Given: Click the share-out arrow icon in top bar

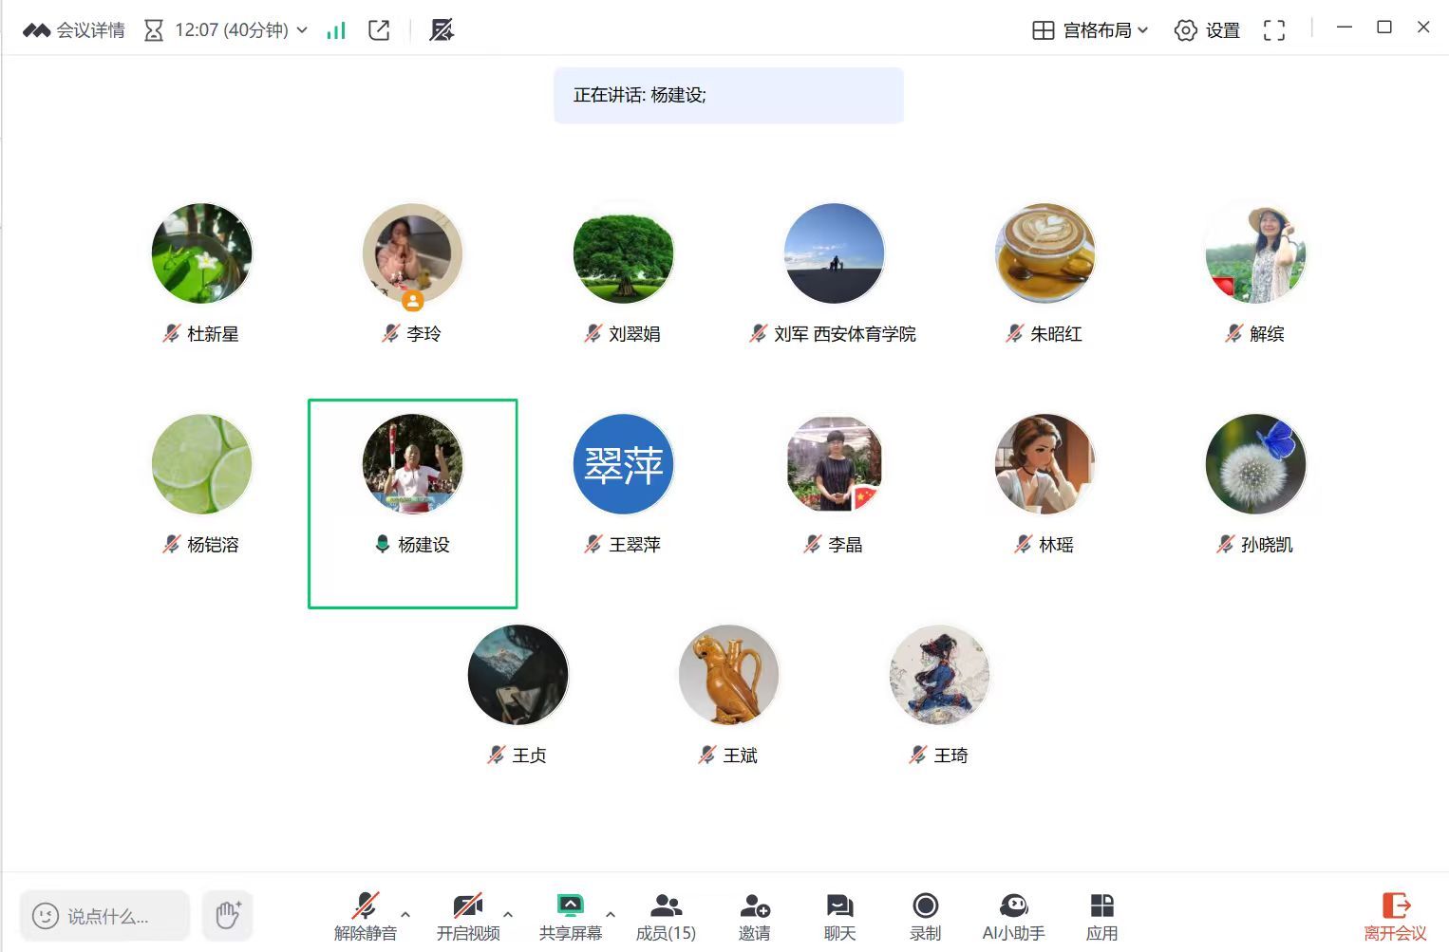Looking at the screenshot, I should (x=379, y=30).
